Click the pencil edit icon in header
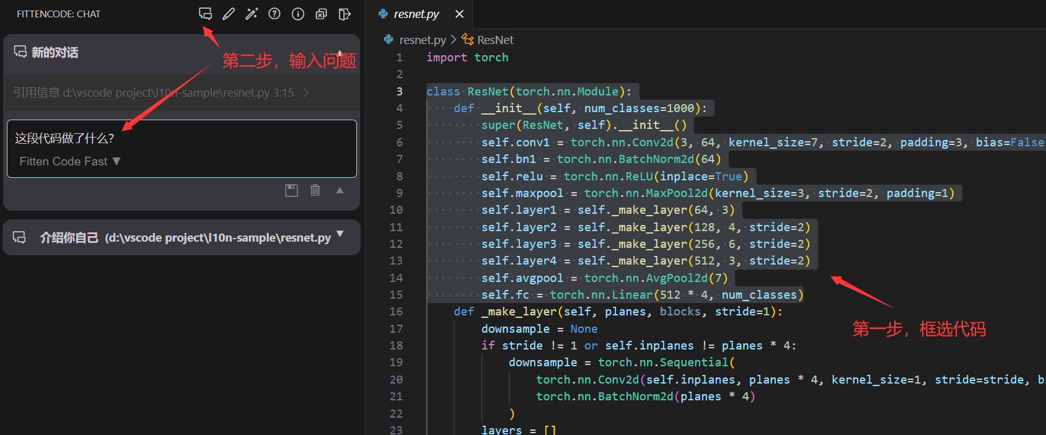Screen dimensions: 1046x435 229,14
